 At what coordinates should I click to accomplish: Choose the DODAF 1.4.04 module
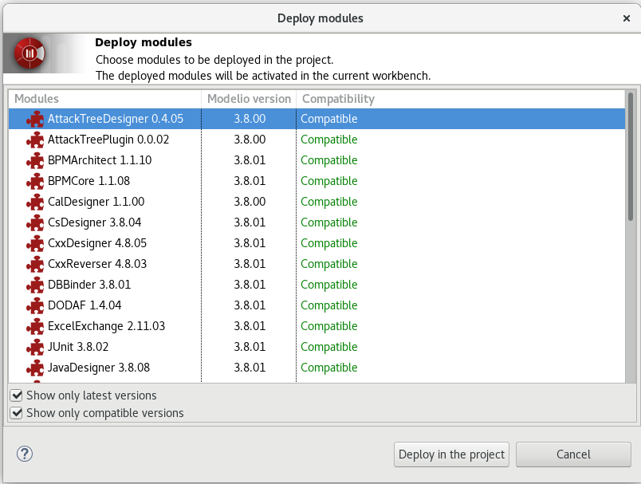tap(85, 305)
